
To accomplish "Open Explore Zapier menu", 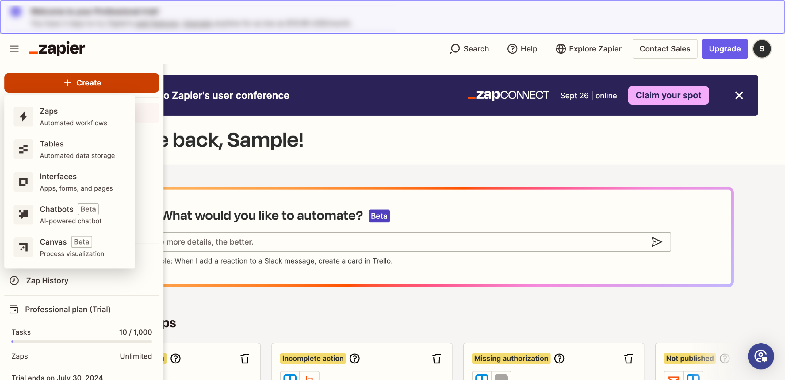I will [589, 49].
